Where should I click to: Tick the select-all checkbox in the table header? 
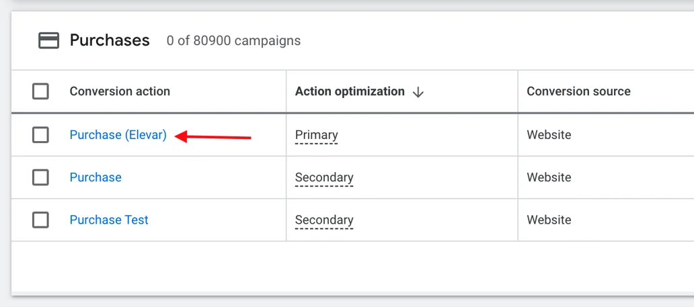click(40, 91)
